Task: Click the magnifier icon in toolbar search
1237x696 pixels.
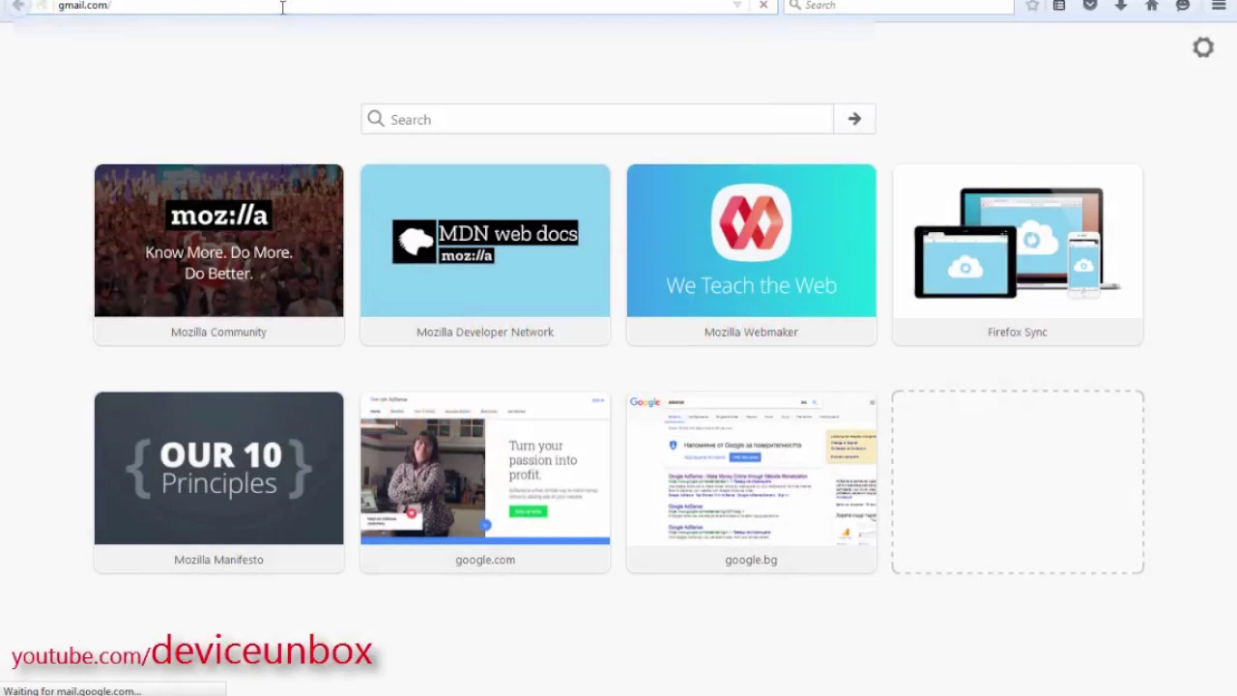Action: [794, 5]
